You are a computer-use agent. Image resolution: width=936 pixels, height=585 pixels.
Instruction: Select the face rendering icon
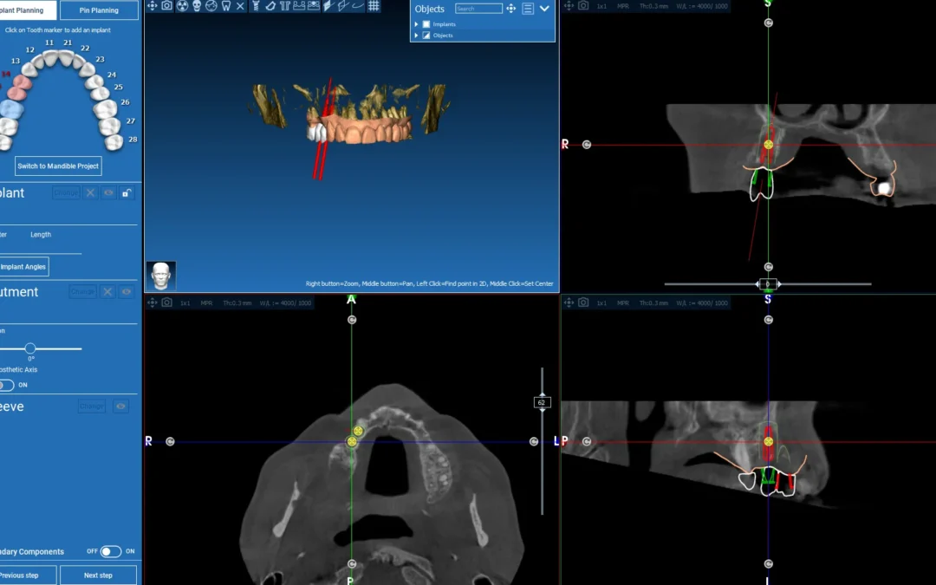point(211,6)
